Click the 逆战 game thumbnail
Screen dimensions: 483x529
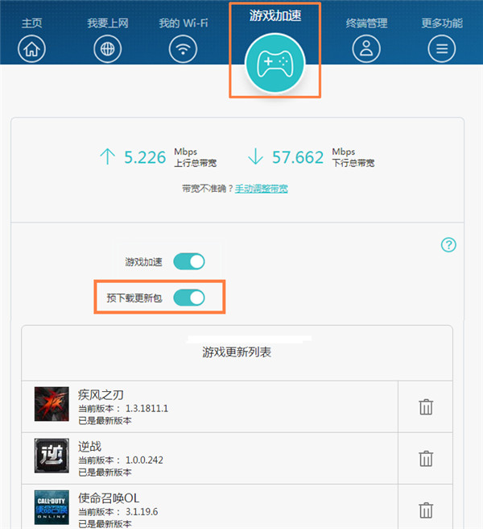52,456
